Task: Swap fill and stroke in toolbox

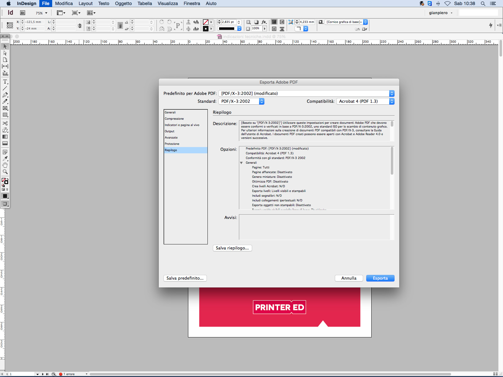Action: (7, 179)
